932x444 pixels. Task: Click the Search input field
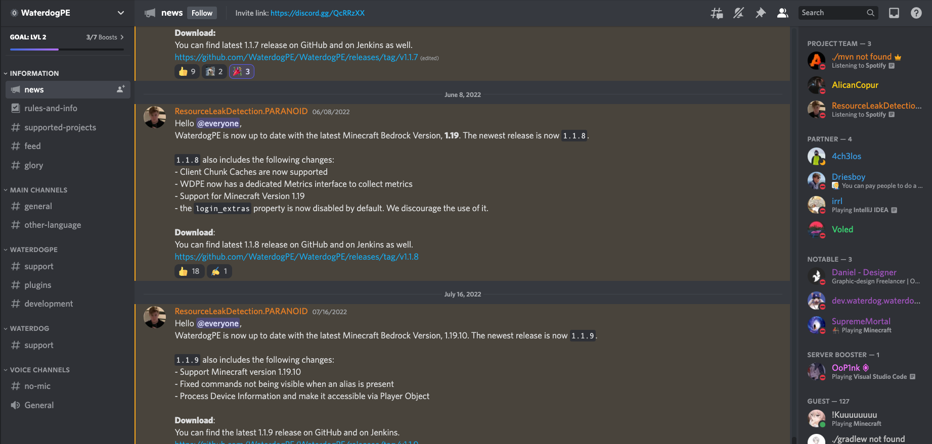tap(832, 13)
